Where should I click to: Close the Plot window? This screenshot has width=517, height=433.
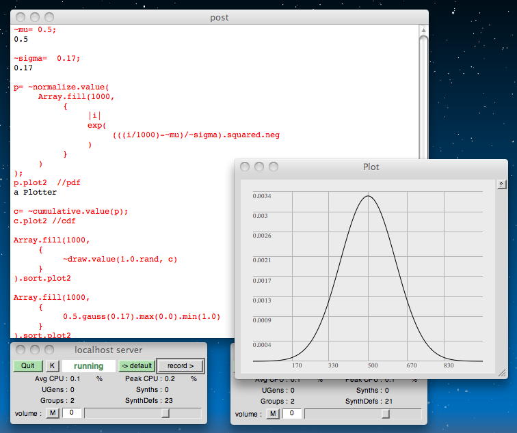click(x=246, y=167)
